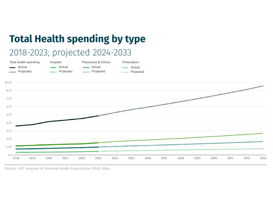This screenshot has width=273, height=204.
Task: Click the 2026 x-axis label
Action: pyautogui.click(x=148, y=158)
